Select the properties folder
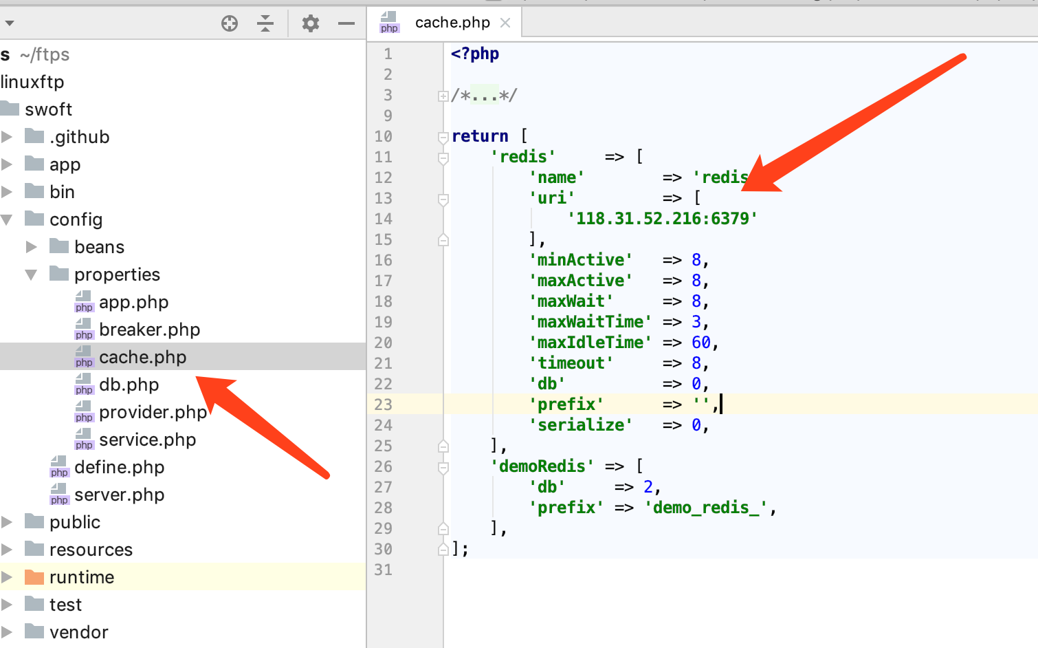1038x648 pixels. click(117, 274)
